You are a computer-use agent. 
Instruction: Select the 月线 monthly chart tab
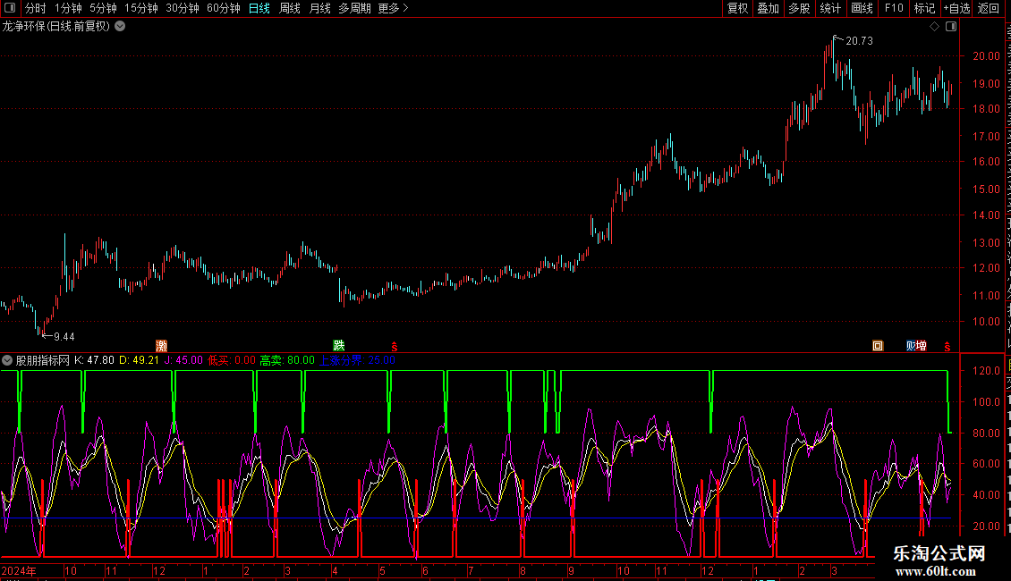click(319, 8)
